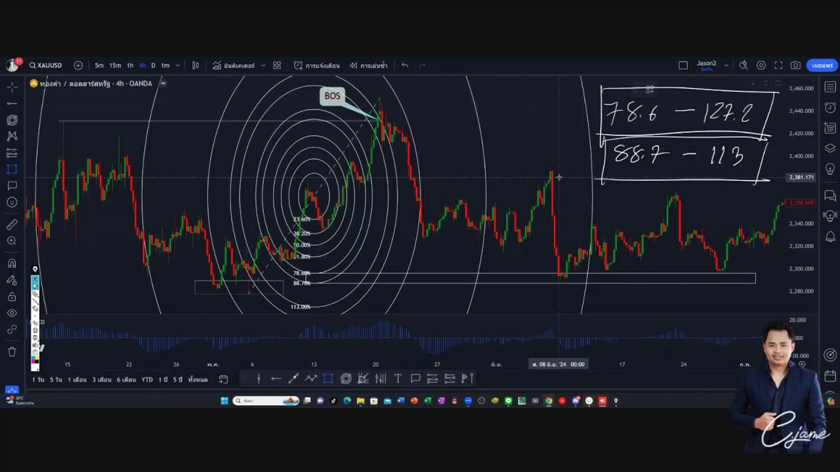The width and height of the screenshot is (840, 472).
Task: Open File Explorer from the taskbar
Action: click(x=360, y=401)
